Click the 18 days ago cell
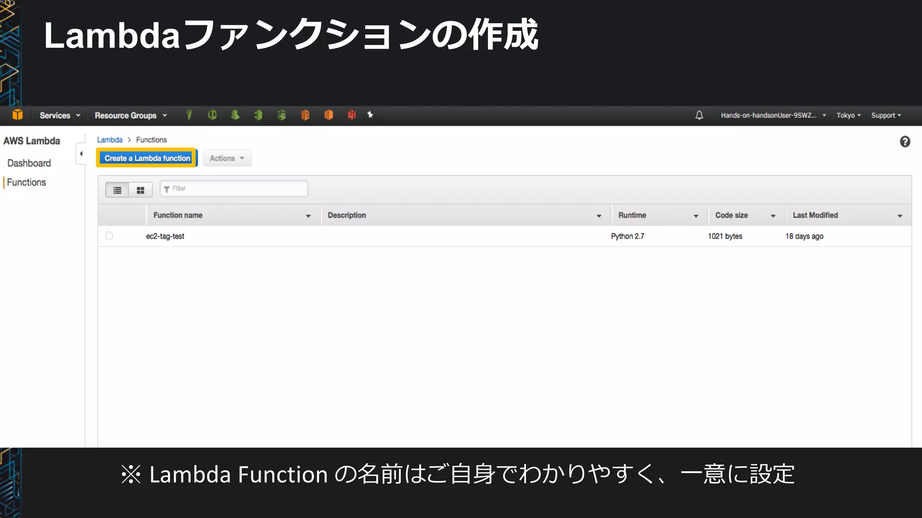The width and height of the screenshot is (922, 518). [804, 236]
